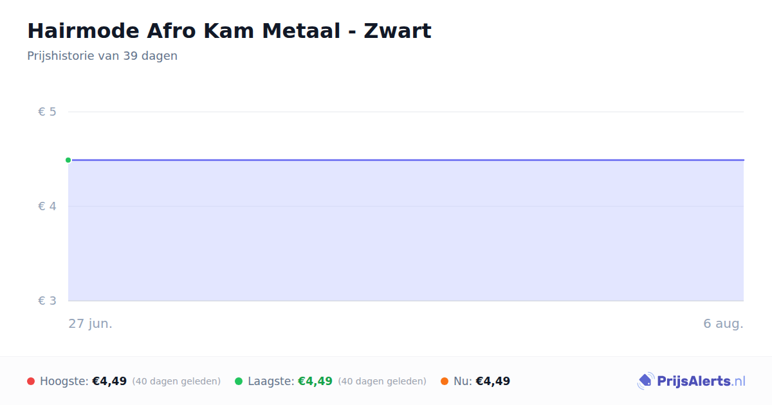Click the € 4 axis label
772x405 pixels.
[x=48, y=206]
